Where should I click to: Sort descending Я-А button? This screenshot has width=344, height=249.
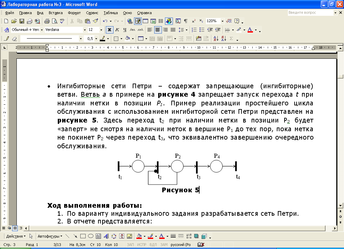point(223,39)
